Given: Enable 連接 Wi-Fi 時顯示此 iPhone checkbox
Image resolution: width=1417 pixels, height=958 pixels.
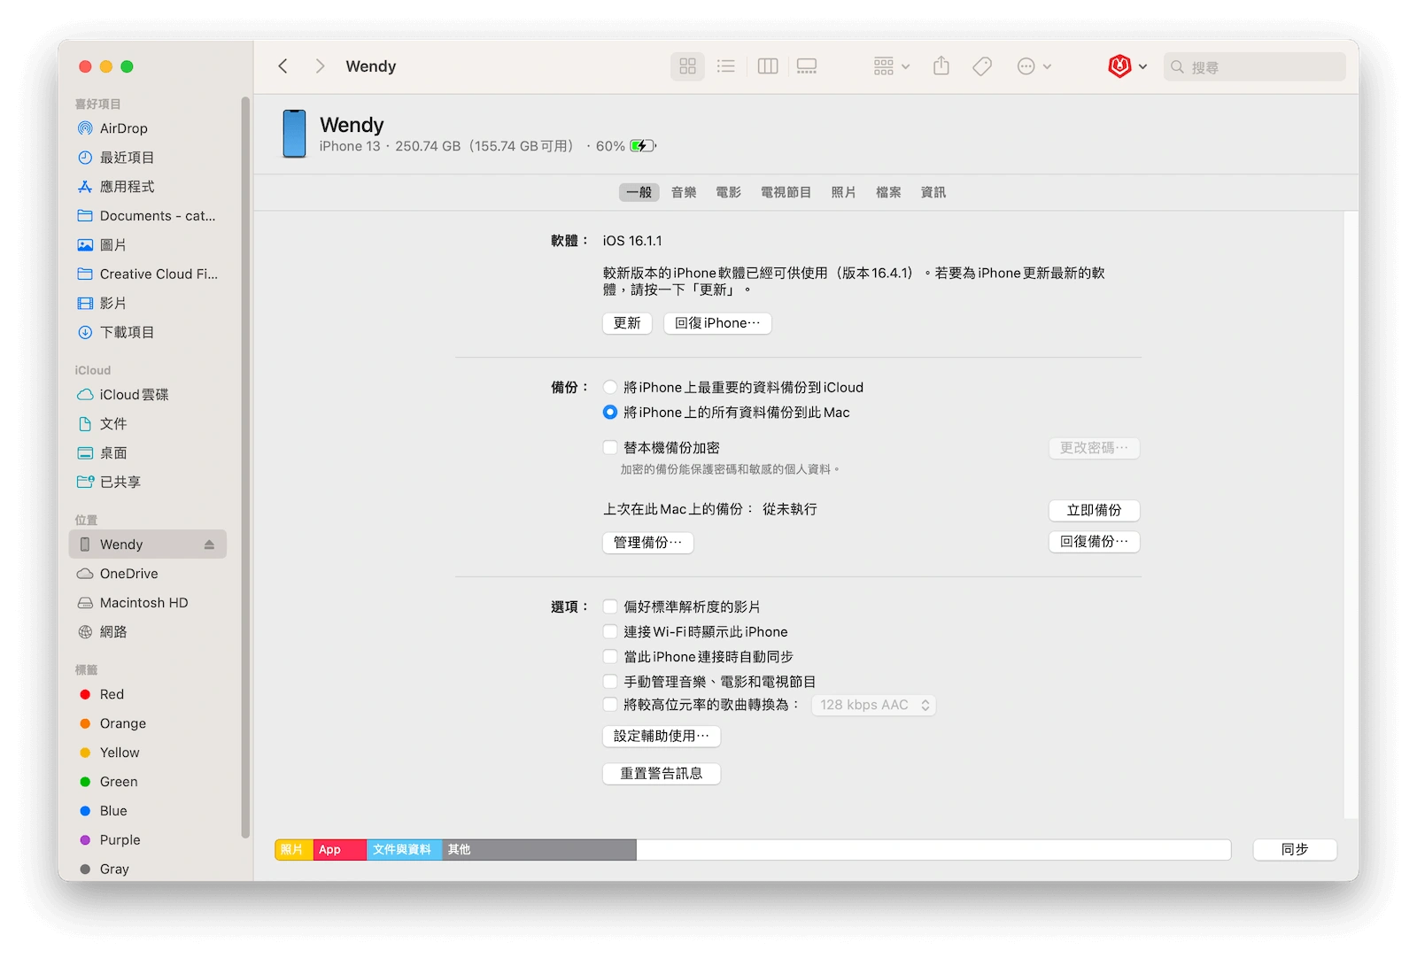Looking at the screenshot, I should pos(610,631).
